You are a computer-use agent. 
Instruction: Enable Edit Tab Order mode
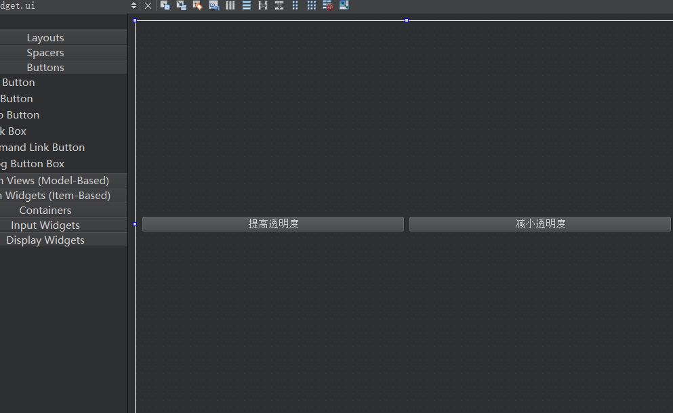click(x=213, y=5)
